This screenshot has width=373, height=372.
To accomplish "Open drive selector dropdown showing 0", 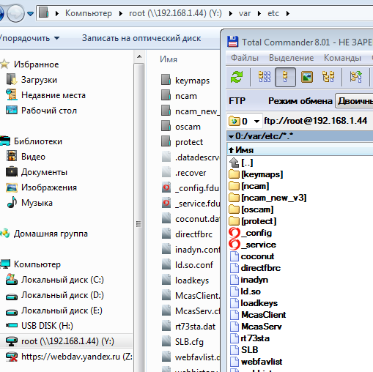I will point(245,121).
